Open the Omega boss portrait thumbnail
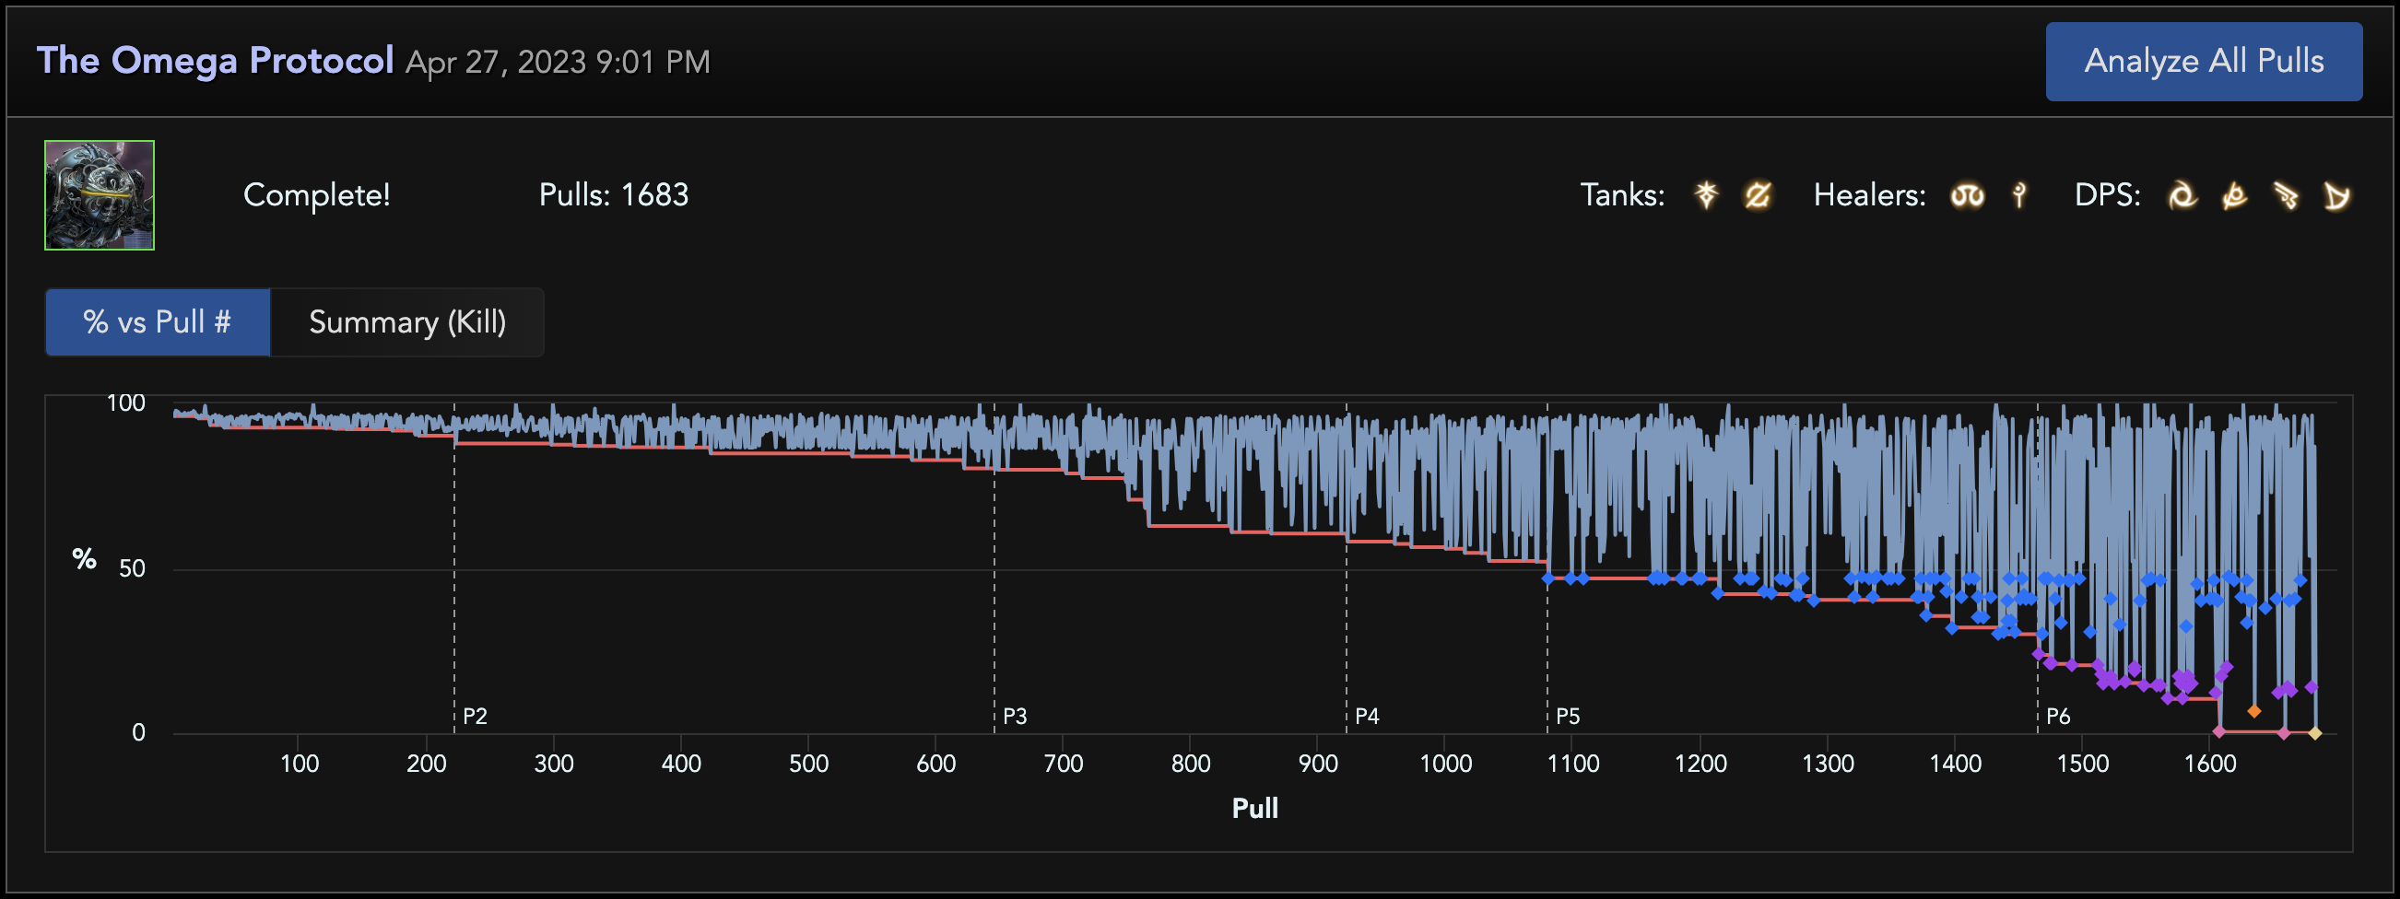Viewport: 2400px width, 899px height. pyautogui.click(x=100, y=195)
